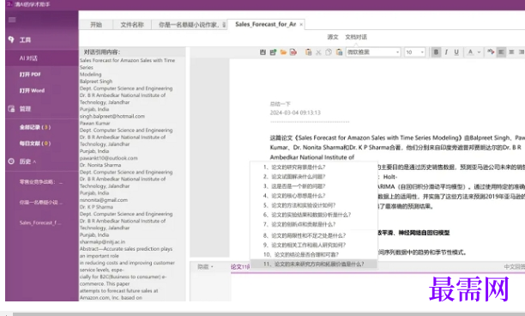
Task: Click the 论文11问 button below the document
Action: (240, 267)
